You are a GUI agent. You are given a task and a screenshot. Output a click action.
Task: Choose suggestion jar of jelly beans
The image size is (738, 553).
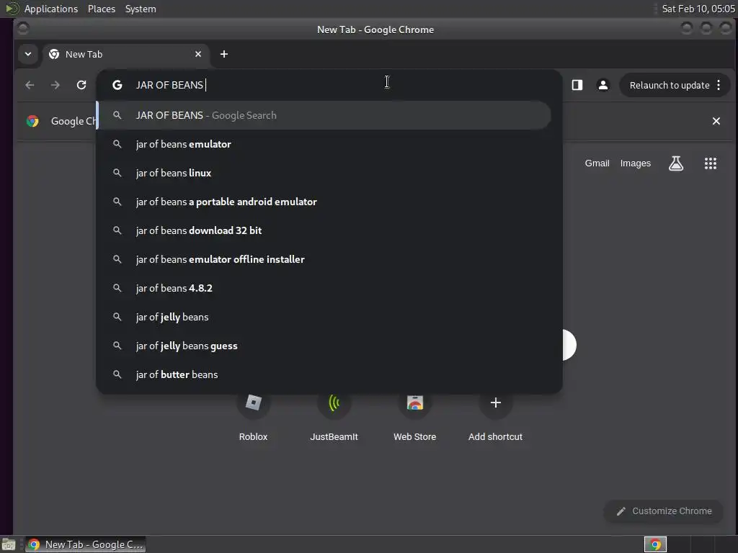[324, 317]
